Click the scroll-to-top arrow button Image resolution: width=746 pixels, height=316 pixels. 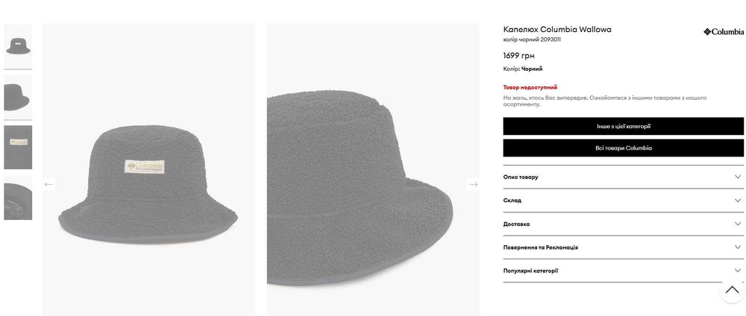click(x=732, y=290)
